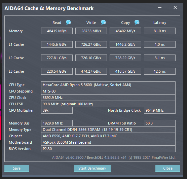Click the BIOS Version label
This screenshot has height=179, width=187.
click(x=20, y=149)
